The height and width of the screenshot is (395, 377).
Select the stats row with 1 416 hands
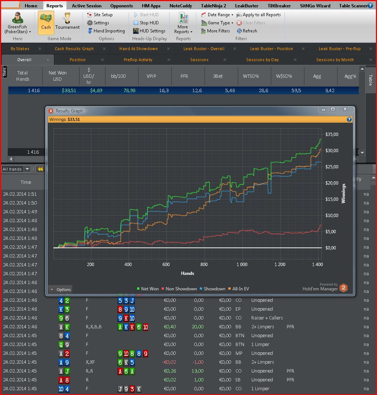point(184,90)
